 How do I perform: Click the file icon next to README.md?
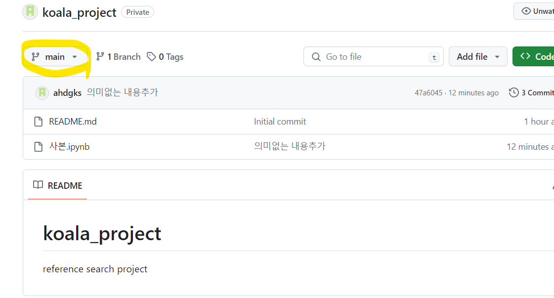(38, 122)
